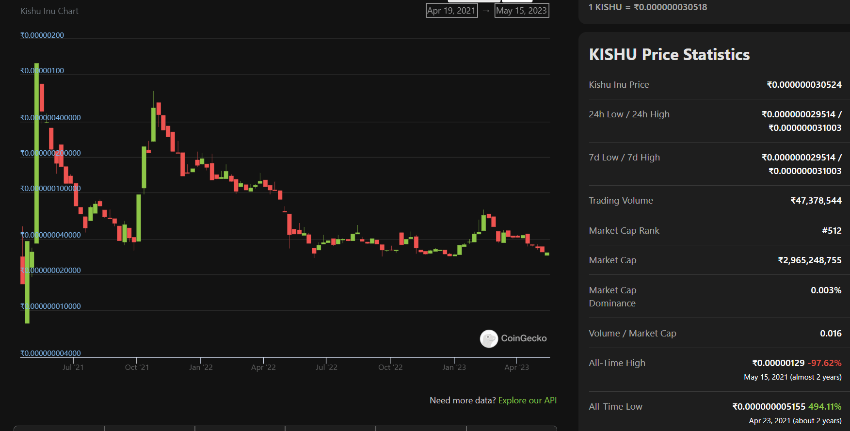Select the Market Cap value ₹2,965,248,755
850x431 pixels.
810,260
